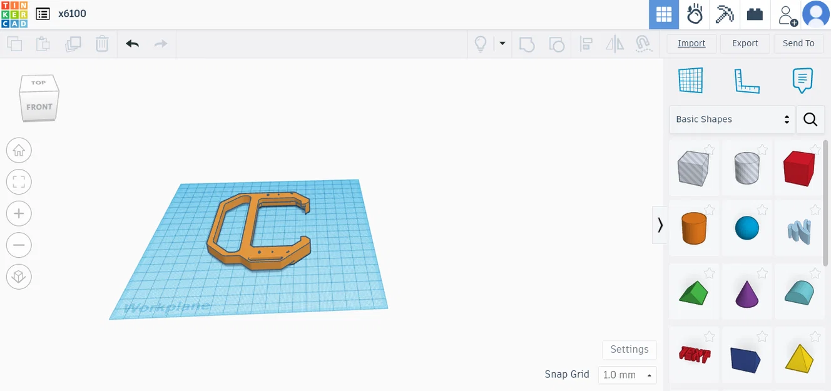Click the Send To button
Viewport: 831px width, 391px height.
(x=798, y=43)
